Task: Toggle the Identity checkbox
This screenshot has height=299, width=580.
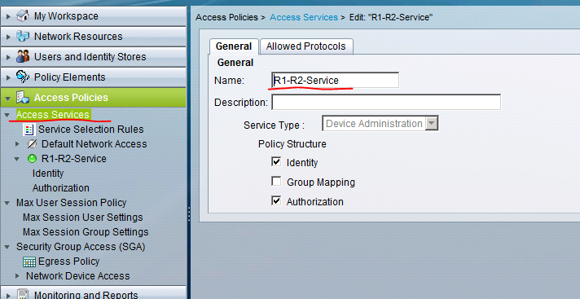Action: [276, 161]
